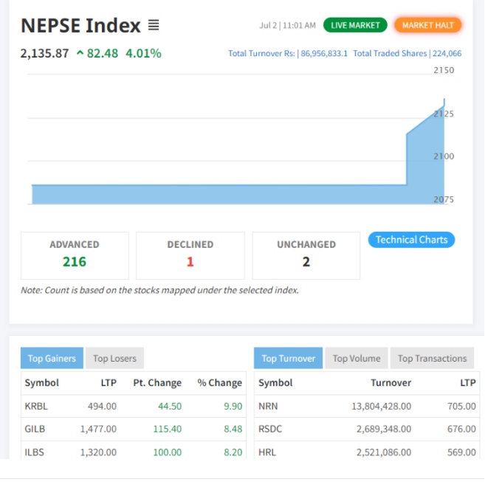Open the Top Transactions tab
The image size is (488, 482).
(x=432, y=359)
